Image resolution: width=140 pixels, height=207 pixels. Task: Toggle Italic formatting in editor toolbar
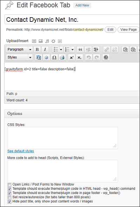[45, 50]
